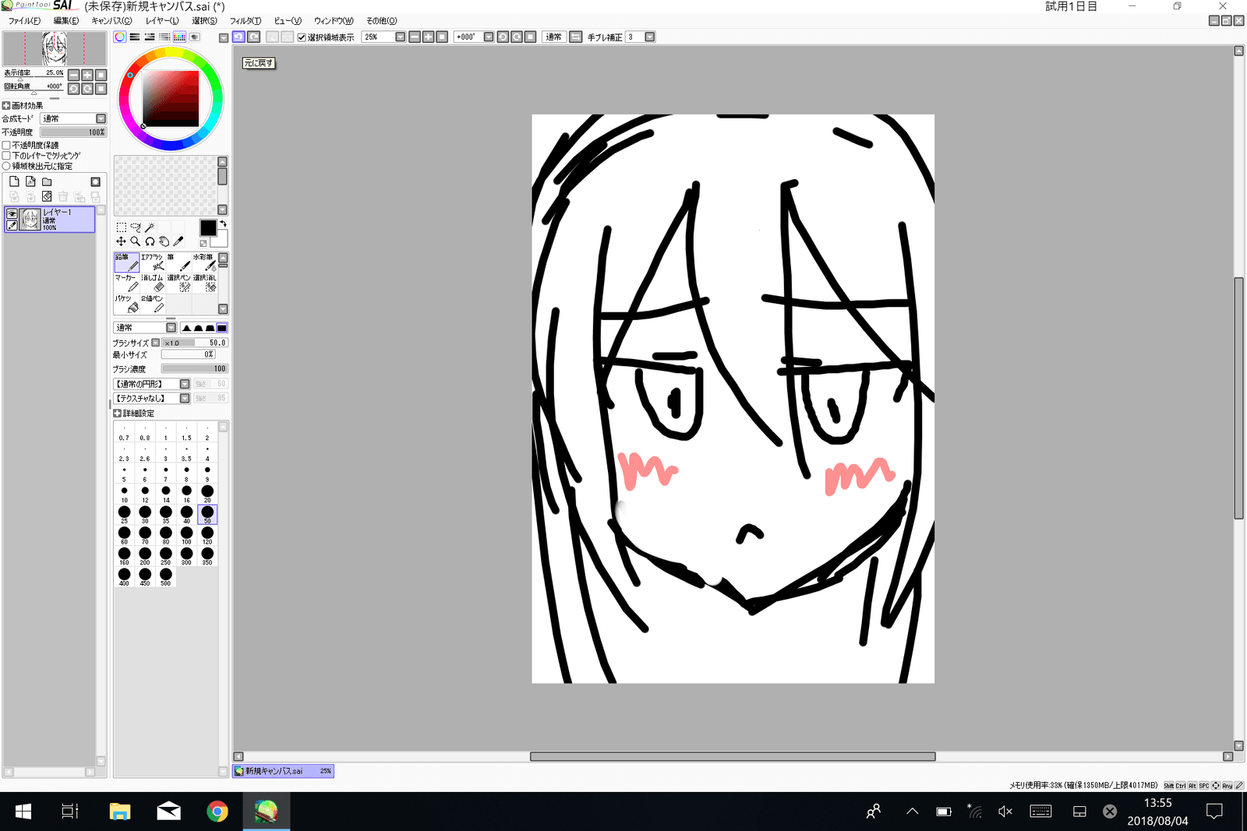Viewport: 1247px width, 831px height.
Task: Select the バケツ bucket fill tool
Action: [x=126, y=304]
